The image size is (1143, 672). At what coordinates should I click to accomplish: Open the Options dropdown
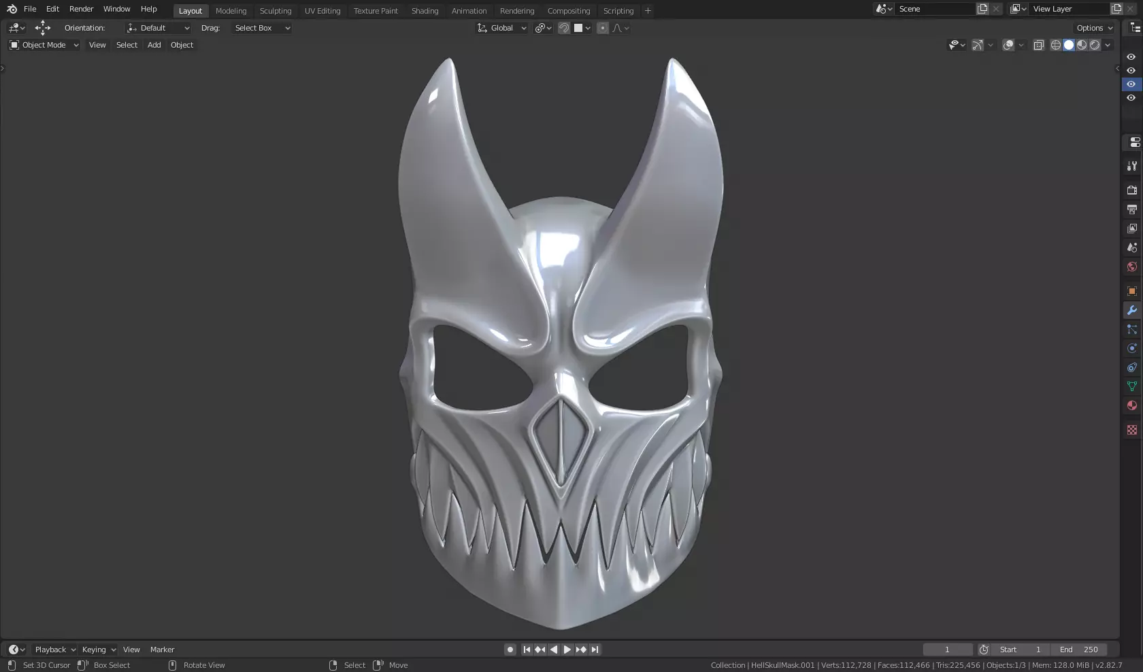(1095, 28)
